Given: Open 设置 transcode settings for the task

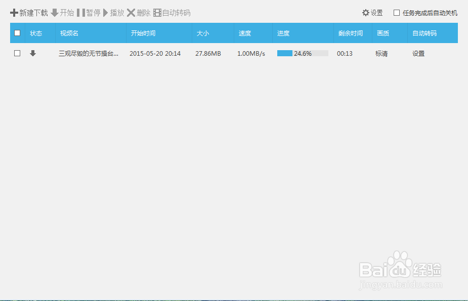Looking at the screenshot, I should tap(418, 53).
